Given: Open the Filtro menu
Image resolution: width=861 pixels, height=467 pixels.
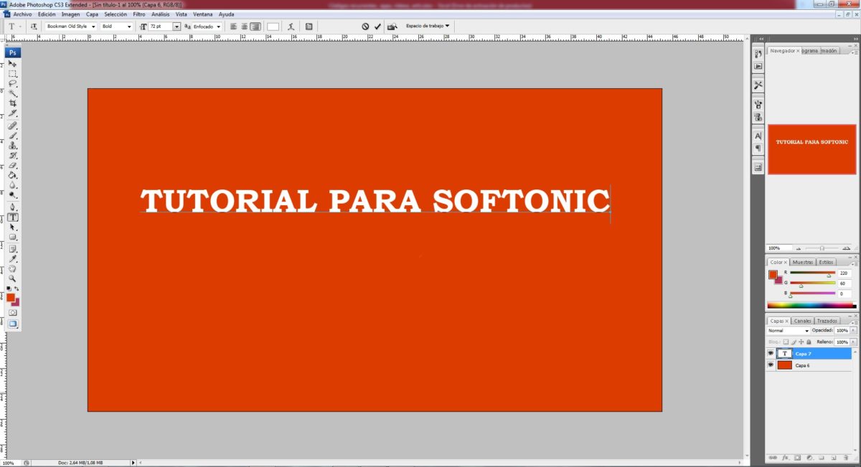Looking at the screenshot, I should 138,14.
